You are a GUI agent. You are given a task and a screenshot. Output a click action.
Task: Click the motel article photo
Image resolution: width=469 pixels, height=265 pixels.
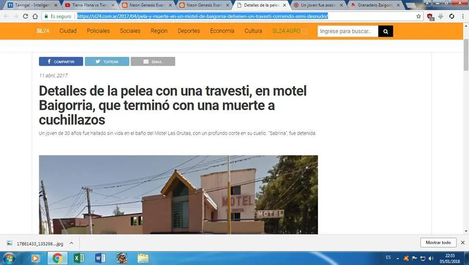178,195
